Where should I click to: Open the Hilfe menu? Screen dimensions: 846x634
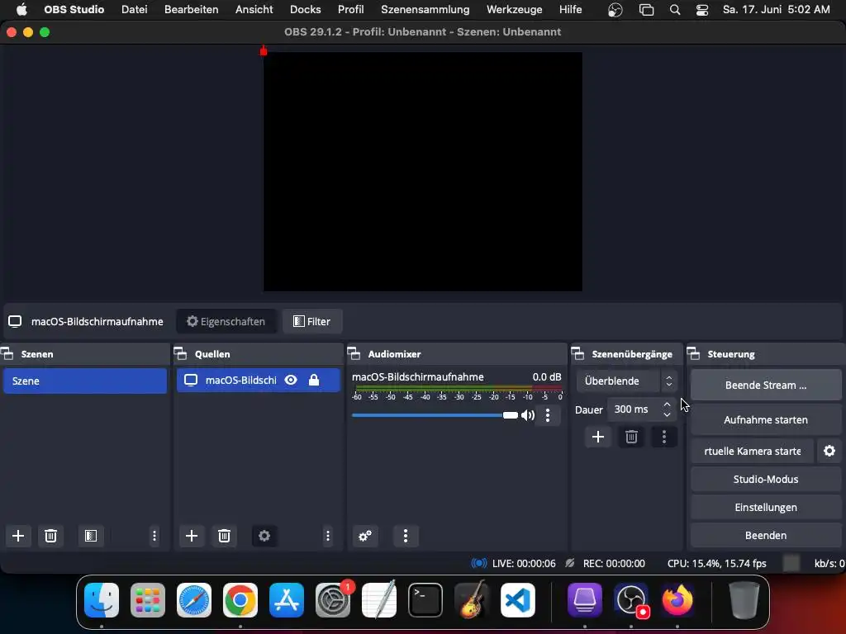(570, 9)
